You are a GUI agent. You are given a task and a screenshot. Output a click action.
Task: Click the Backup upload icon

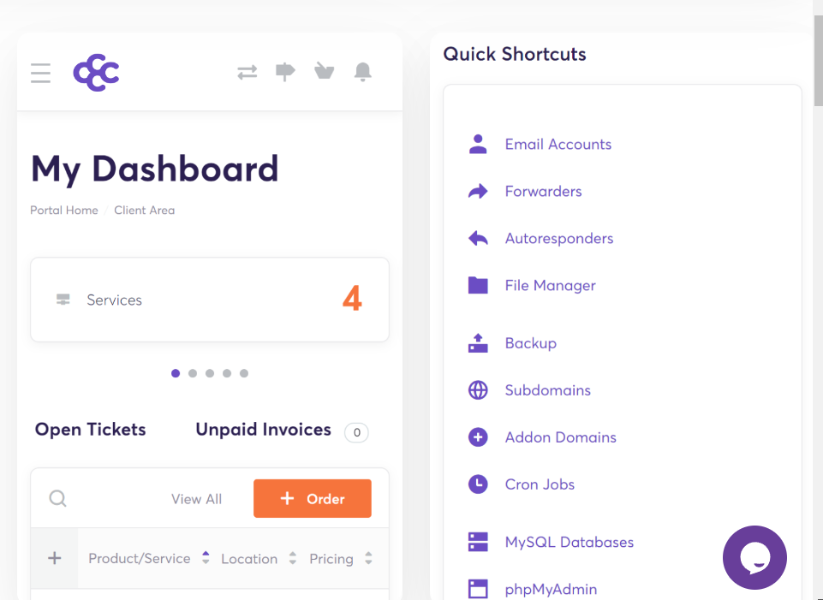click(x=478, y=343)
